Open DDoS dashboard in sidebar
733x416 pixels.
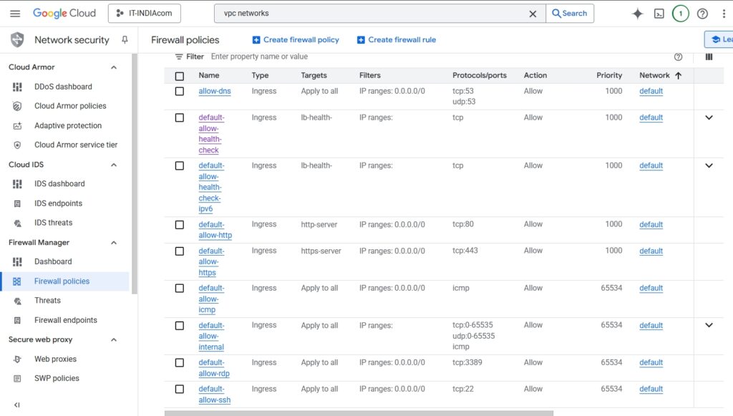(x=63, y=87)
